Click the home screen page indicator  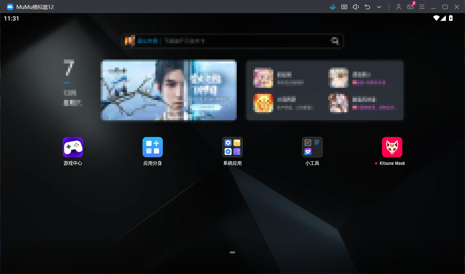pos(232,252)
